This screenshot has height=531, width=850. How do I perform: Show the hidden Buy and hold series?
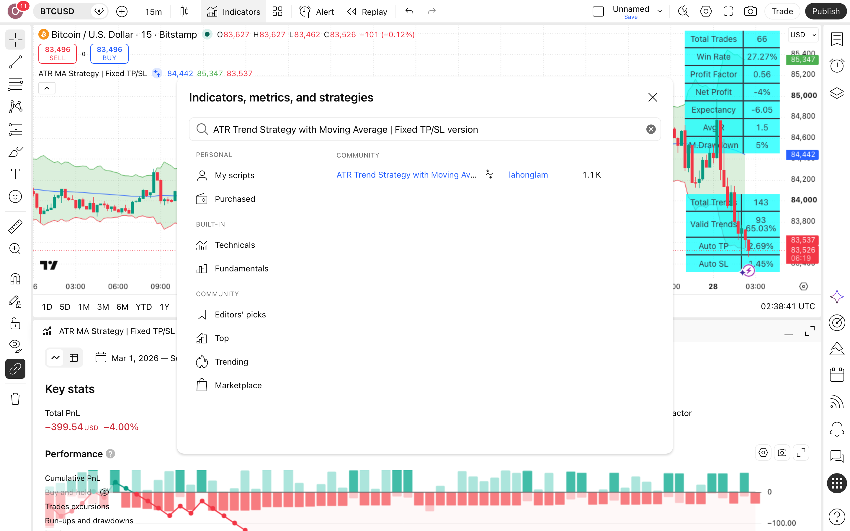click(x=104, y=492)
